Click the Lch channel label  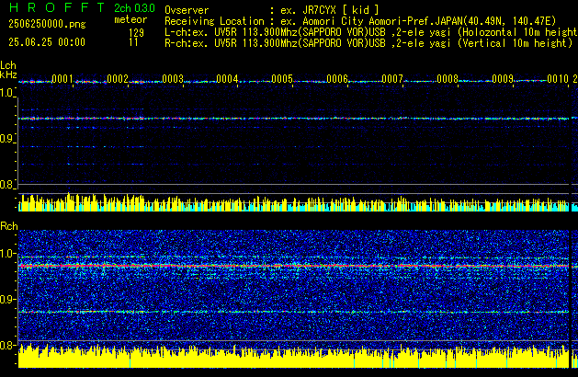[x=8, y=65]
